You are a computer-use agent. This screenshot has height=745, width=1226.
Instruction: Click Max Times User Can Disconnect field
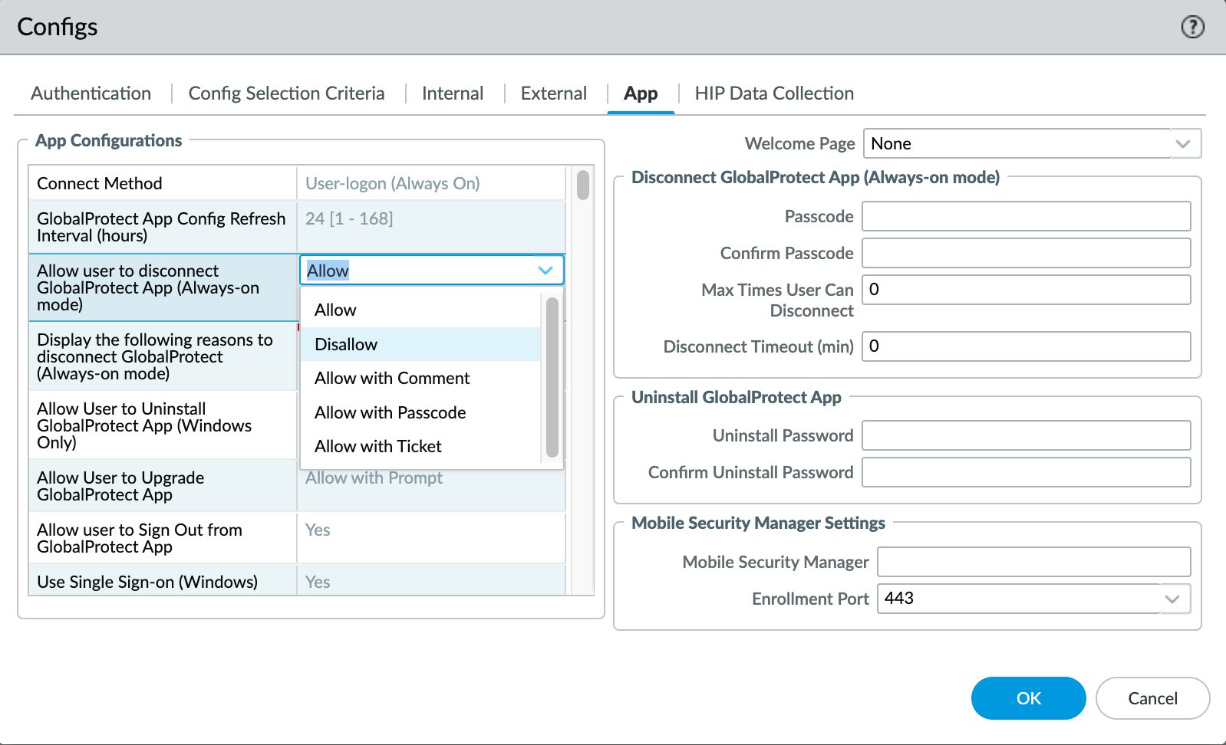coord(1027,290)
